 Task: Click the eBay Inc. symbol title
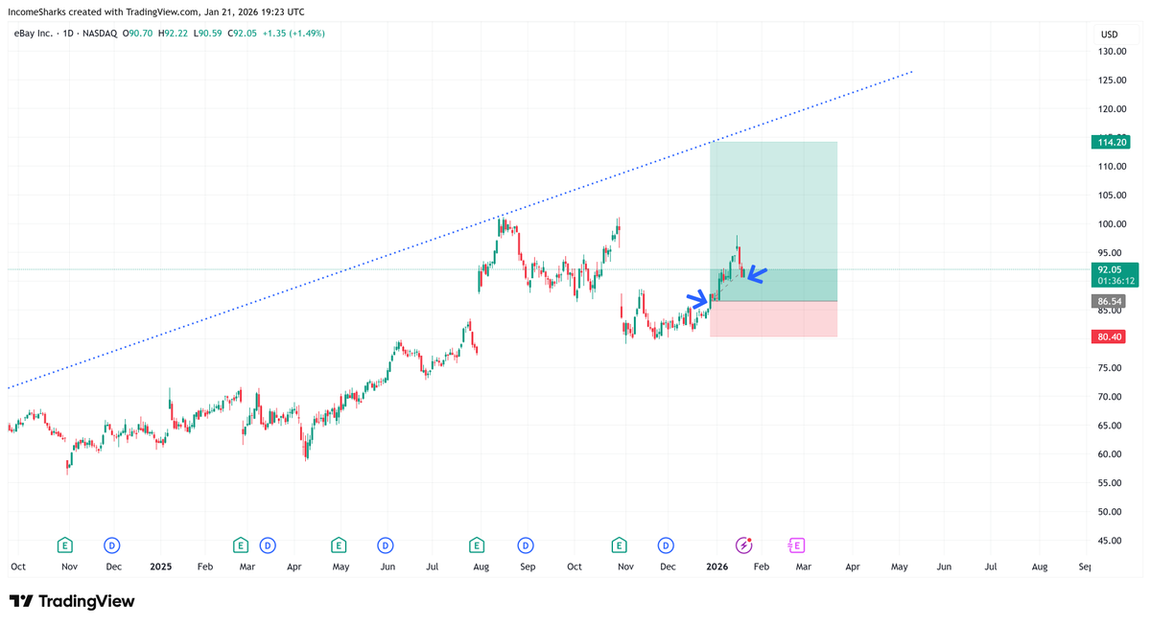point(34,34)
